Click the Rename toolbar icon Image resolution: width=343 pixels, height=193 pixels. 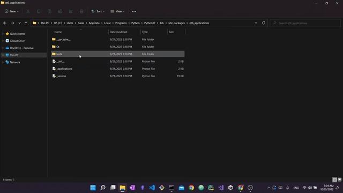coord(60,11)
